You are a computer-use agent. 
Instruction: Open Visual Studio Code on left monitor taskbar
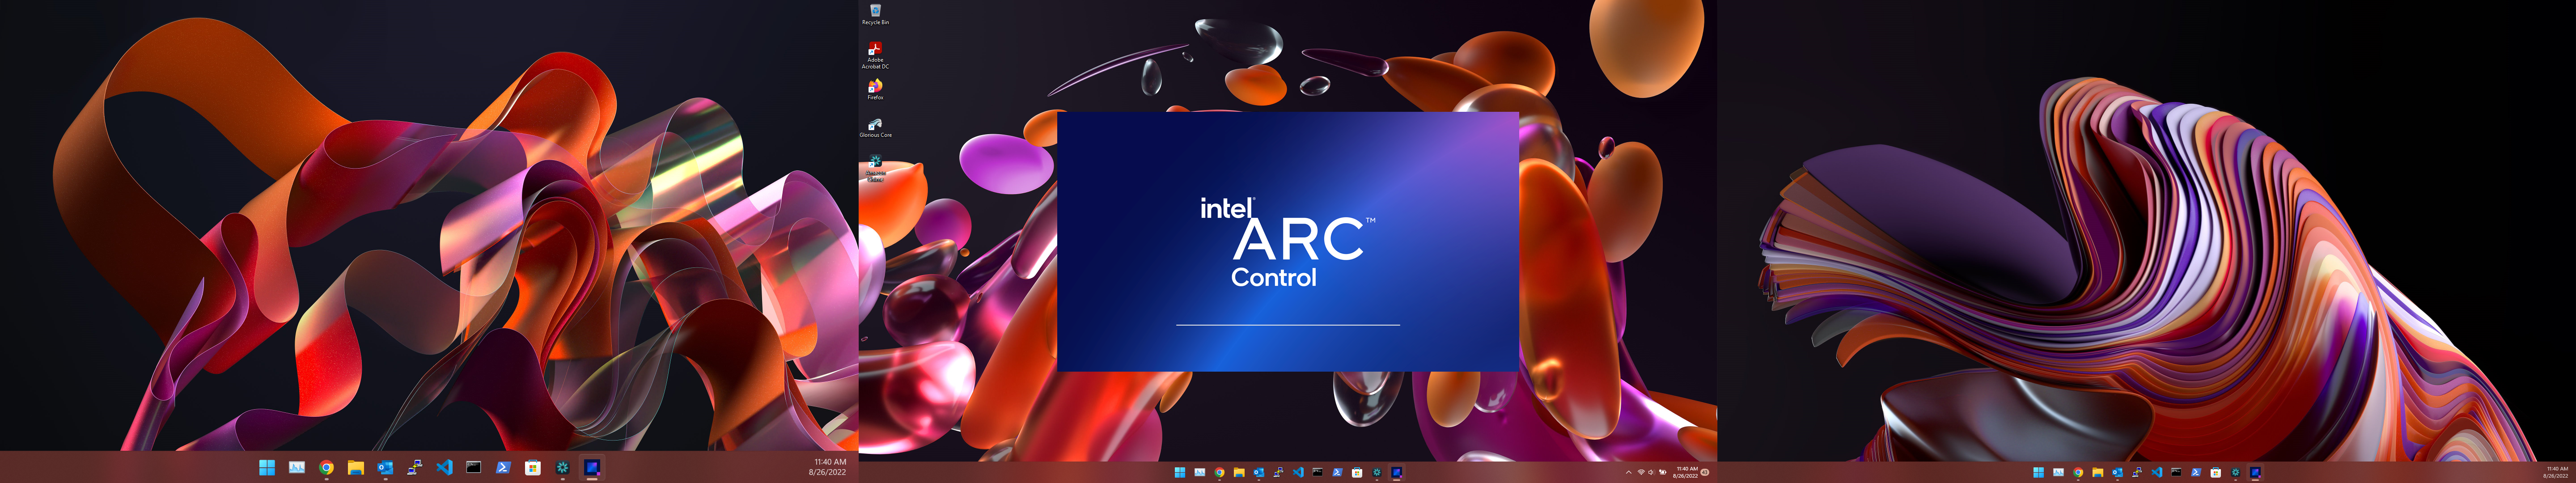click(444, 467)
